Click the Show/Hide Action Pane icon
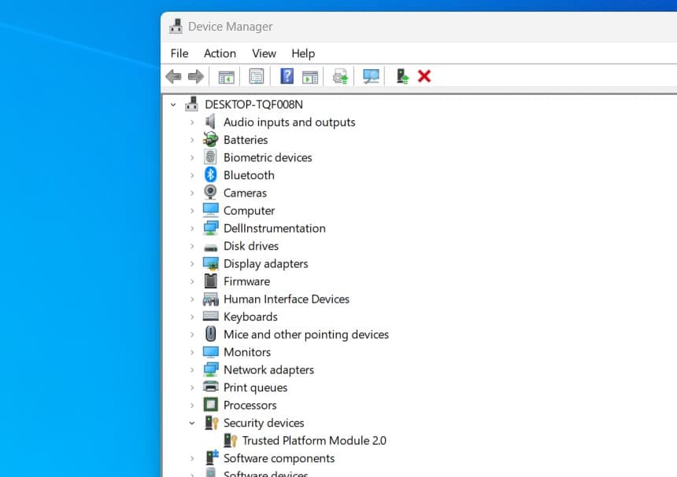Screen dimensions: 677x477 (310, 76)
